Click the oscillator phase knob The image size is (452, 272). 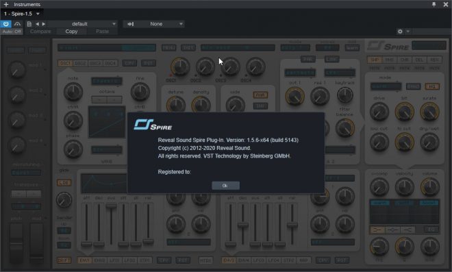[x=73, y=149]
